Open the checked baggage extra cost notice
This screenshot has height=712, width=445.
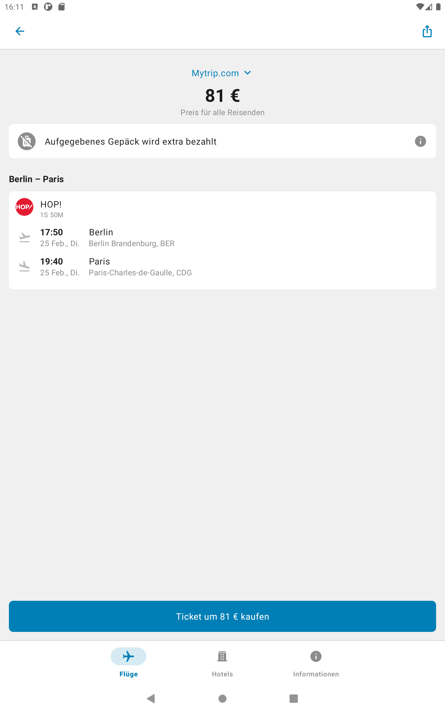pos(222,141)
